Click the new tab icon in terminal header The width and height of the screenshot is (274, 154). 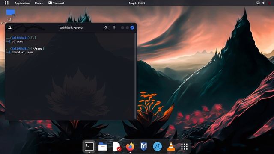coord(10,27)
